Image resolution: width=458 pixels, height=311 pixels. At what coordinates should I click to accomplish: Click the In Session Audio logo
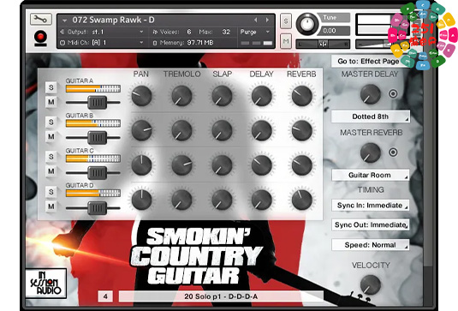point(46,284)
